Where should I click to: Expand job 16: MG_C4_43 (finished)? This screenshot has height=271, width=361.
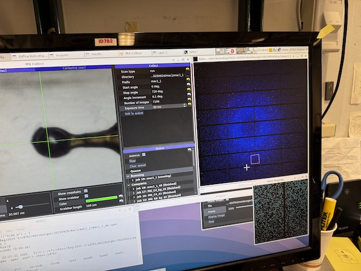[134, 197]
